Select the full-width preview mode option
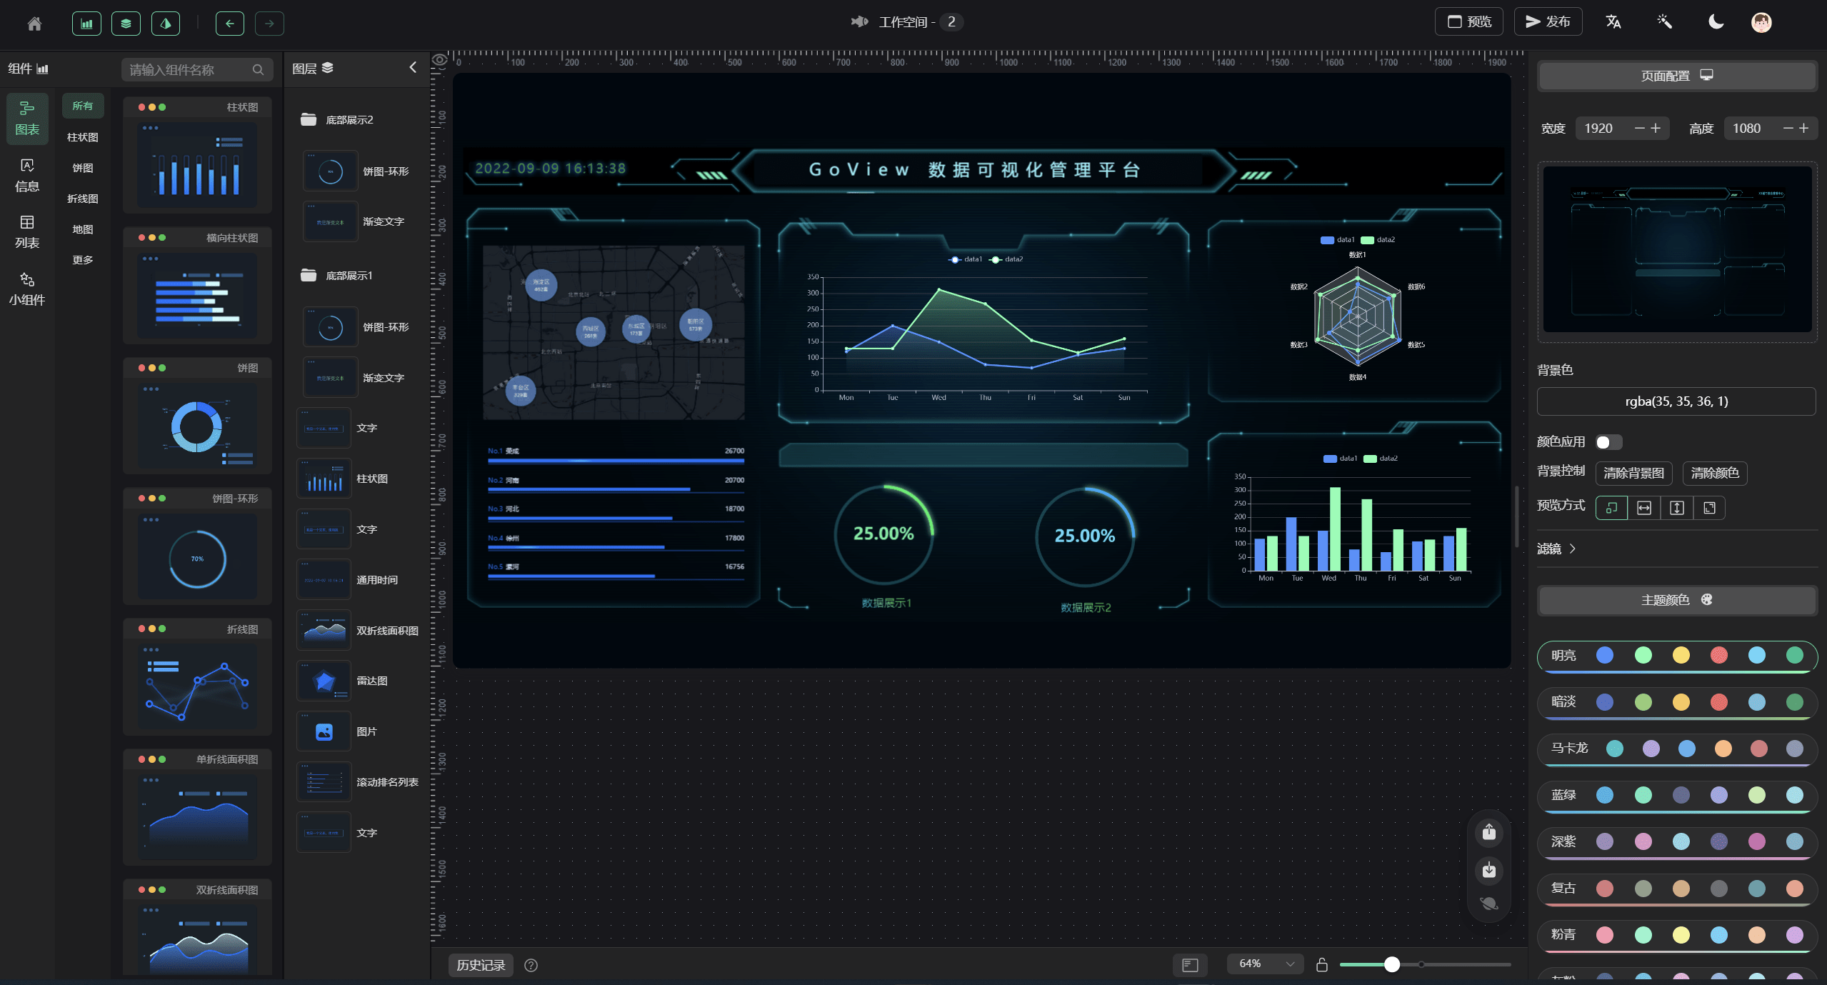1827x985 pixels. pyautogui.click(x=1643, y=508)
